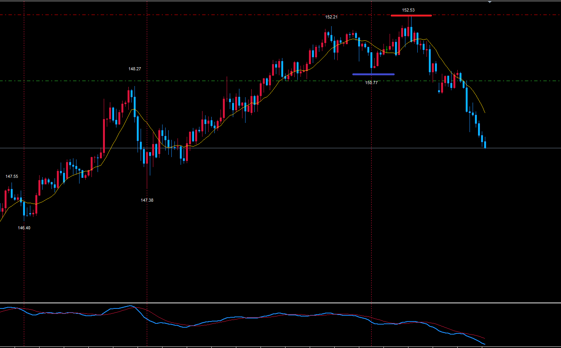
Task: Click the 147.38 swing low label
Action: tap(147, 200)
